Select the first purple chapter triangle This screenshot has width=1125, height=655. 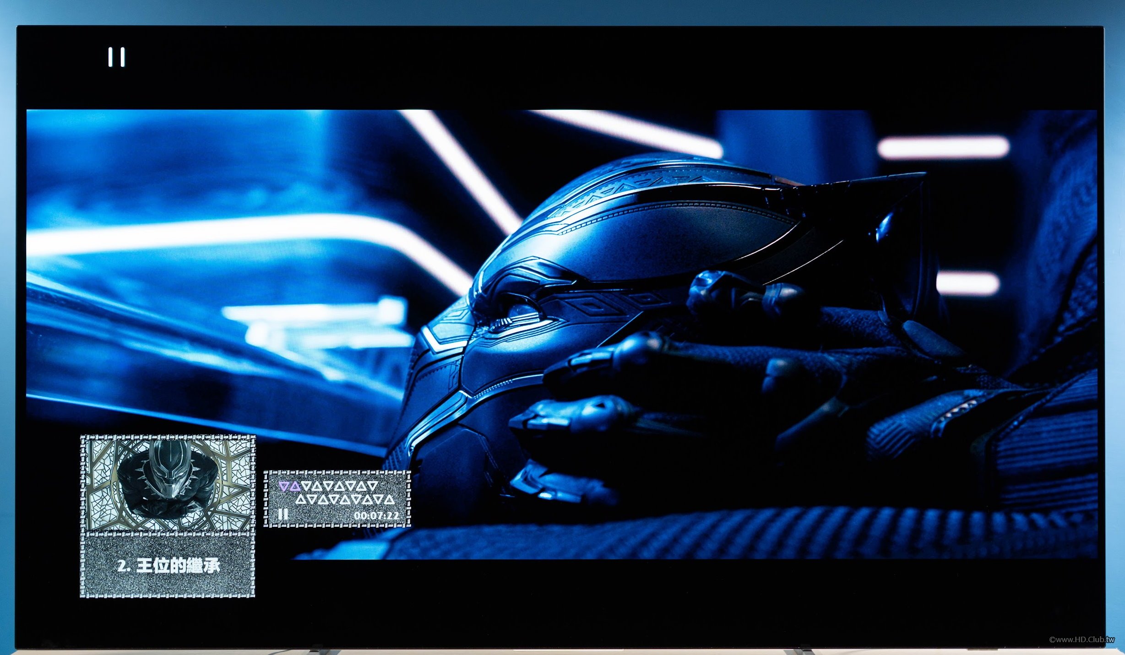click(284, 486)
